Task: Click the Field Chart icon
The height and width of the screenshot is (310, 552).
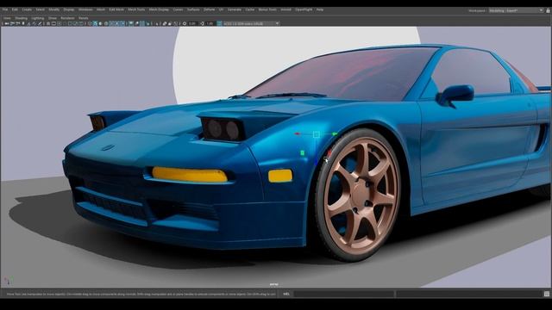Action: click(70, 23)
